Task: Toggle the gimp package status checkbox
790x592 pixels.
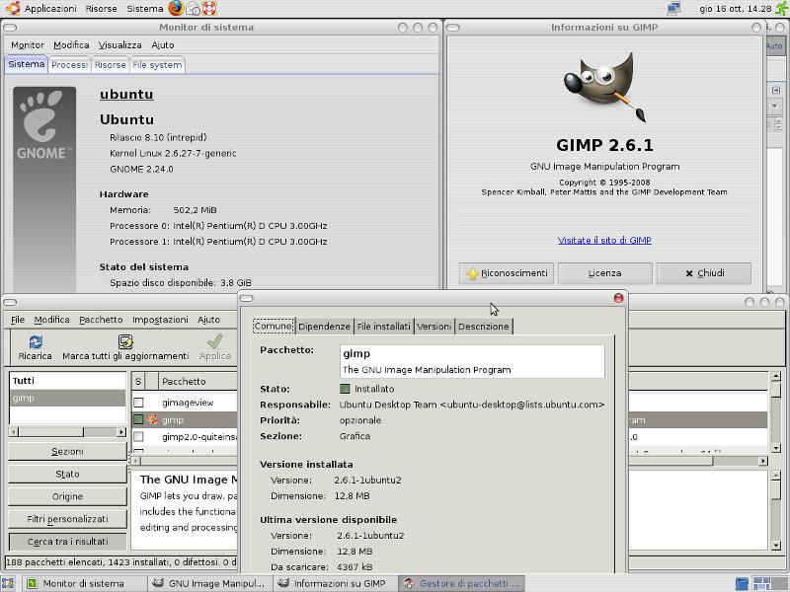Action: pos(138,419)
